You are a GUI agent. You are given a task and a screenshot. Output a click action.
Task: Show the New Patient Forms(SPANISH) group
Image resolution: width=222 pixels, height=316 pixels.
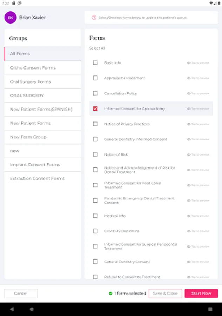(x=41, y=109)
